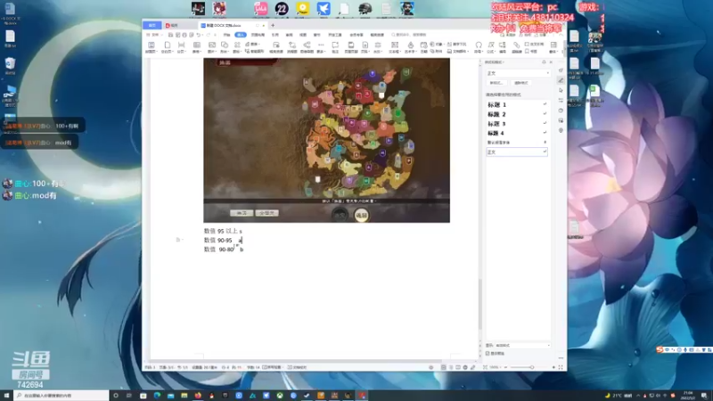The image size is (713, 401).
Task: Open the References ribbon tab
Action: coord(275,35)
